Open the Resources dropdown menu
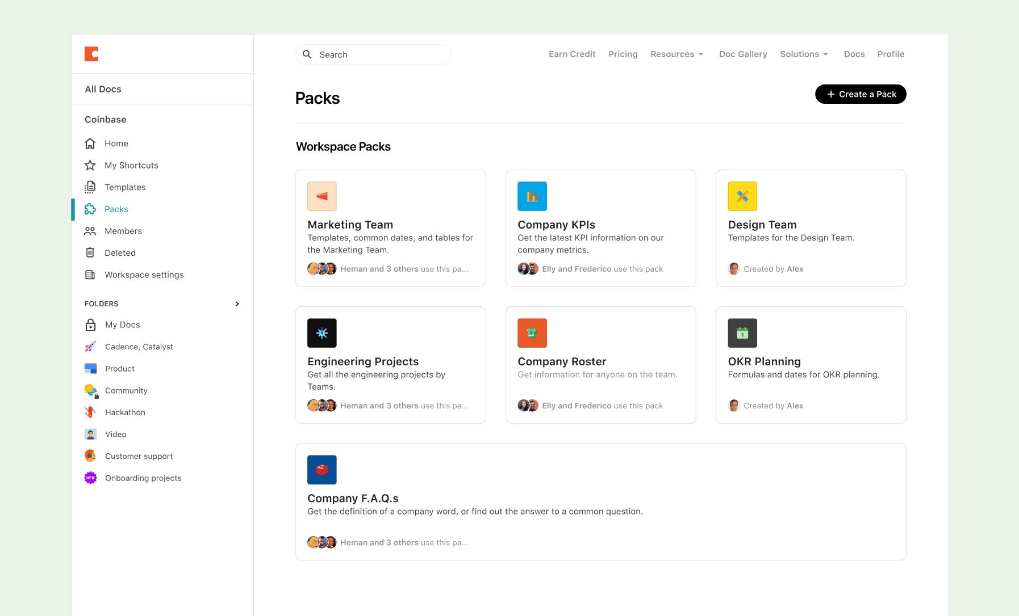 click(x=677, y=54)
